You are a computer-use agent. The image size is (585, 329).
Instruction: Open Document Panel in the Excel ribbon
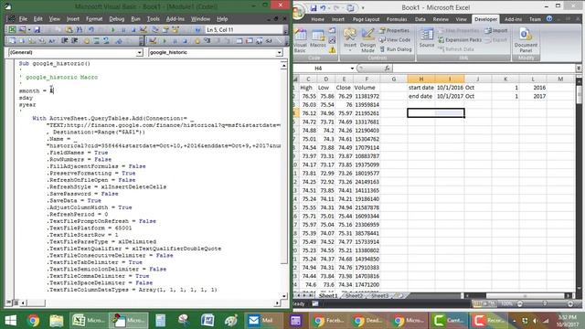coord(526,39)
